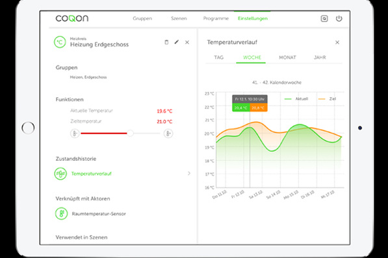Click the Zieltemperatur slider handle

(130, 134)
